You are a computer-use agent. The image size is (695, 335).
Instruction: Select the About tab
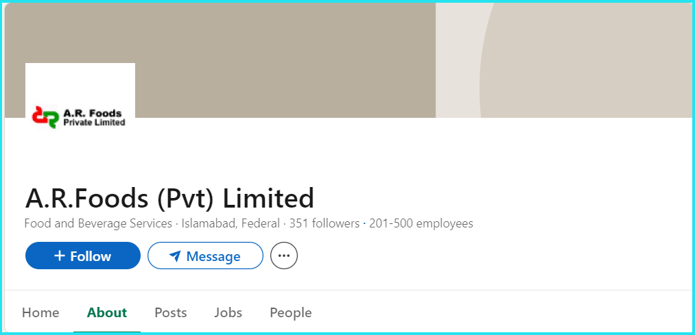click(x=107, y=313)
